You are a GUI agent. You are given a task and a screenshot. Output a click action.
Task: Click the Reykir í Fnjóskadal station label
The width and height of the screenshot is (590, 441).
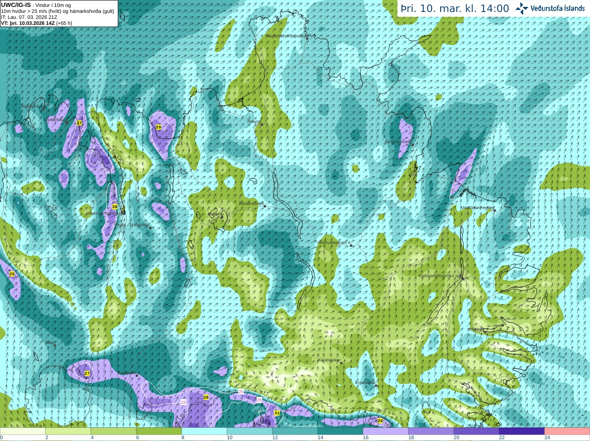coord(132,225)
